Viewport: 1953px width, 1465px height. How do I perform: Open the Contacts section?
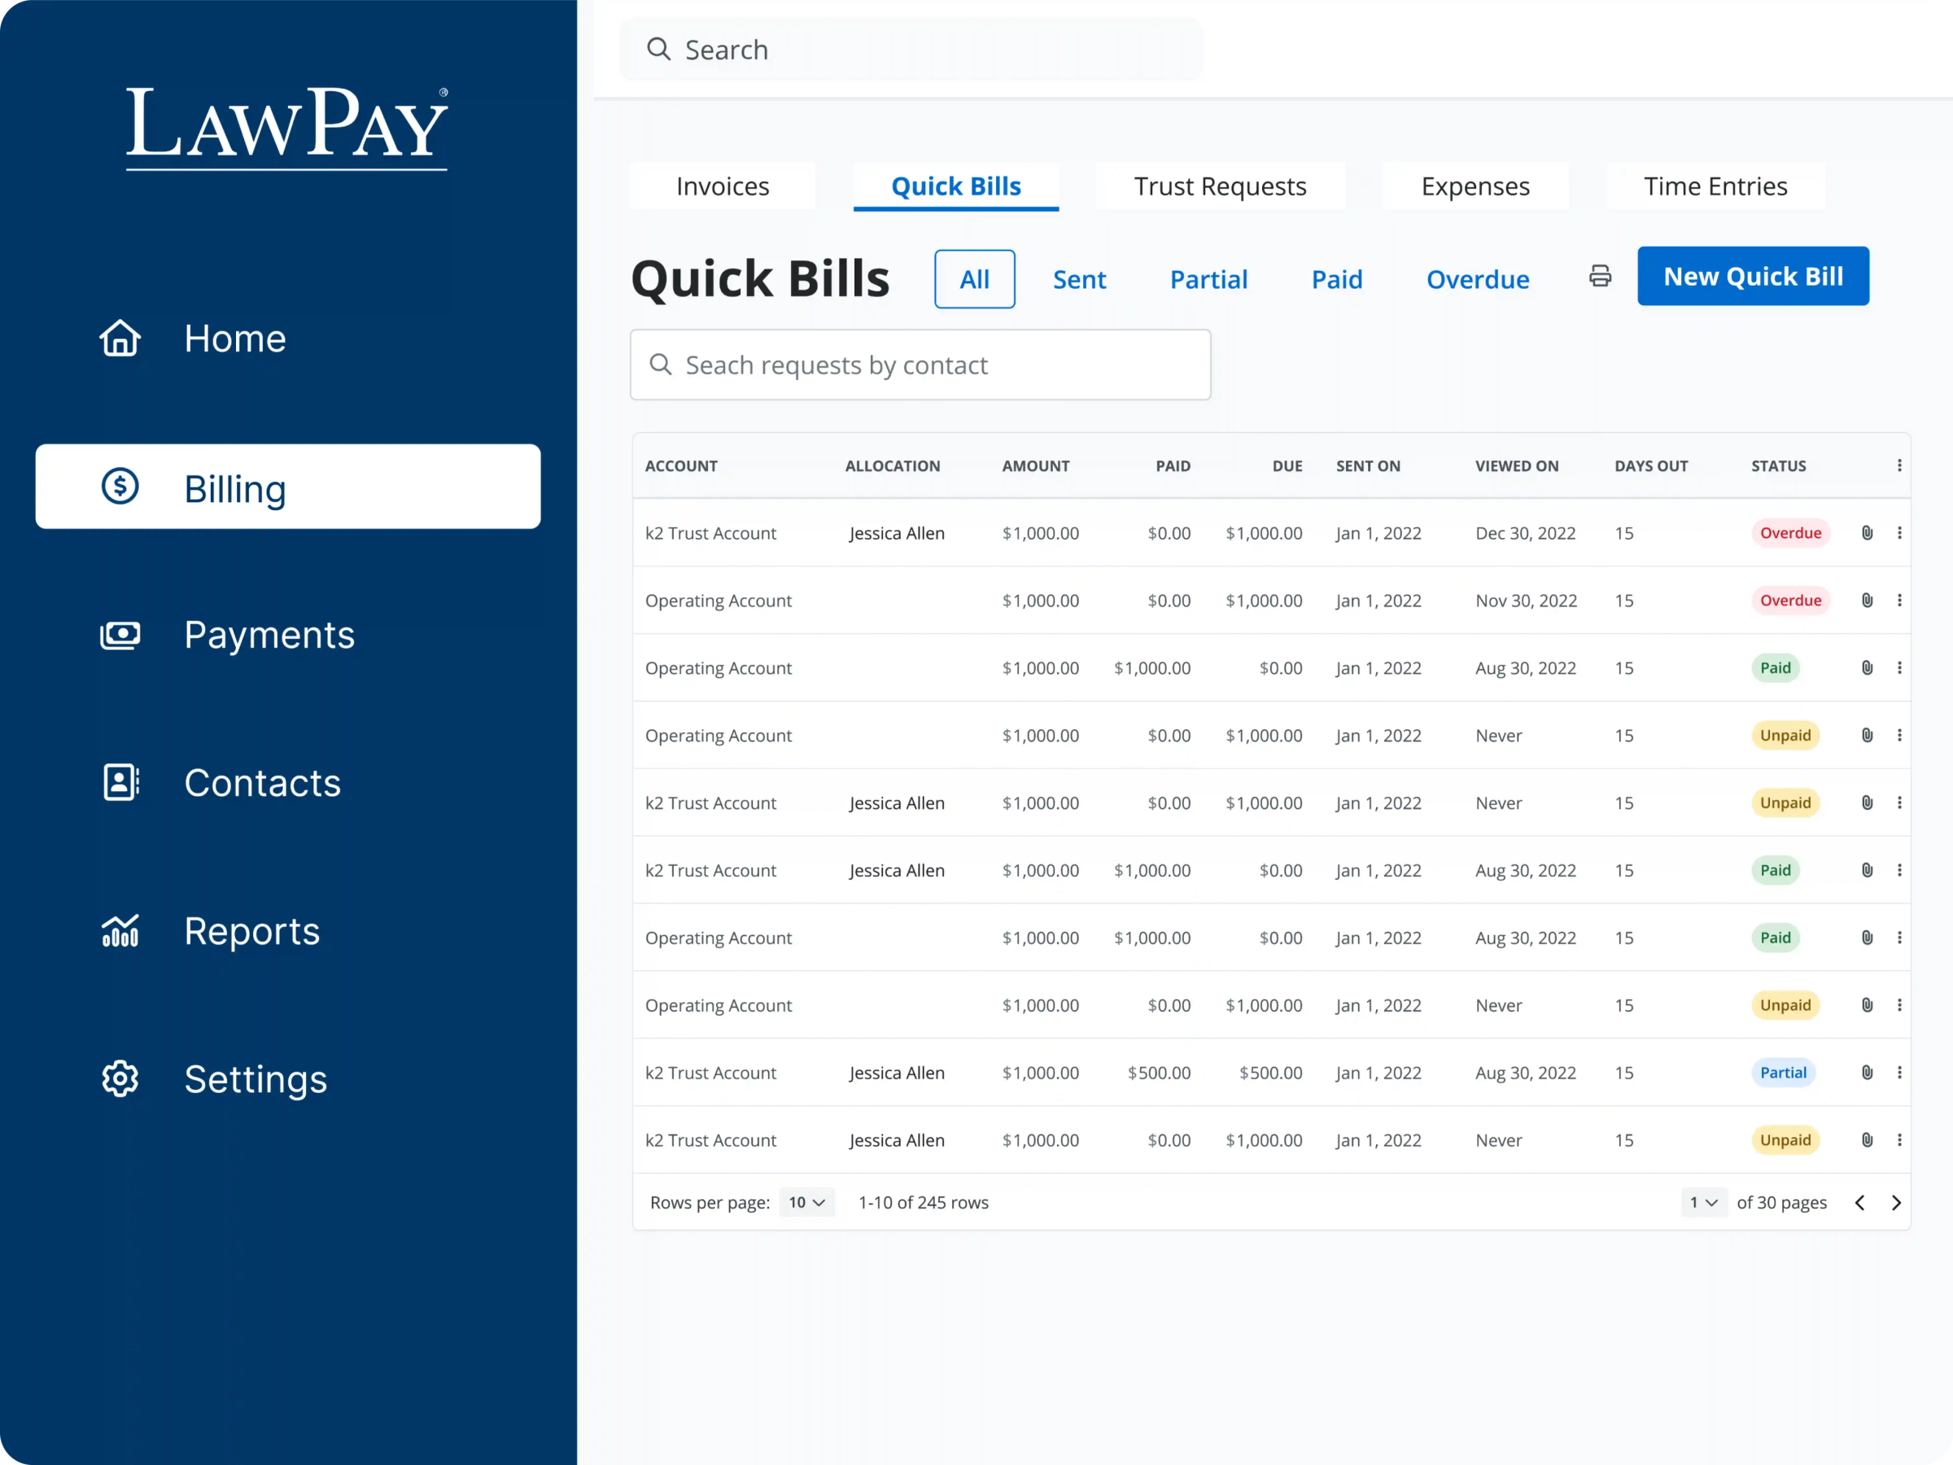click(262, 782)
